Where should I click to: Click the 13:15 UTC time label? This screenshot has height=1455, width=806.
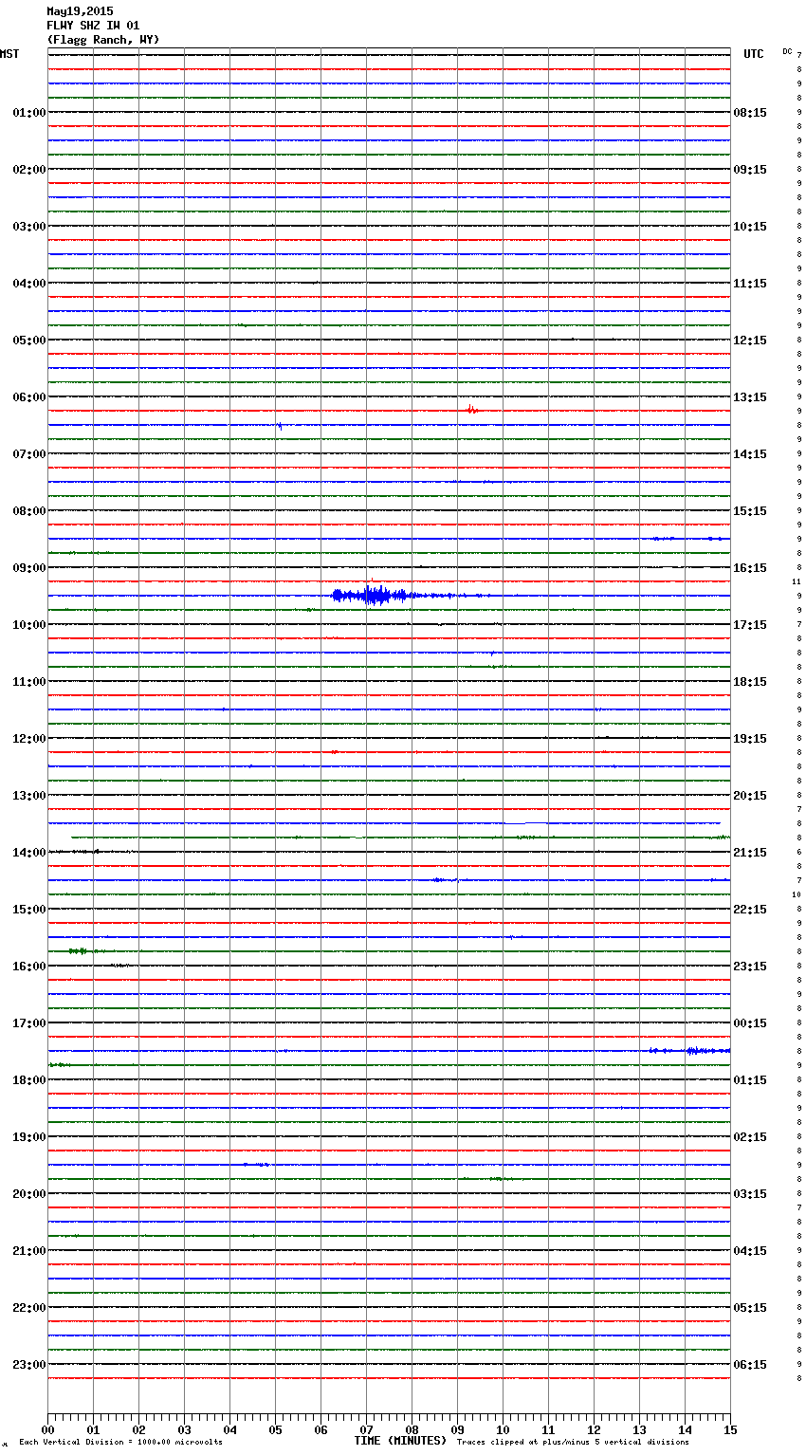pos(750,397)
